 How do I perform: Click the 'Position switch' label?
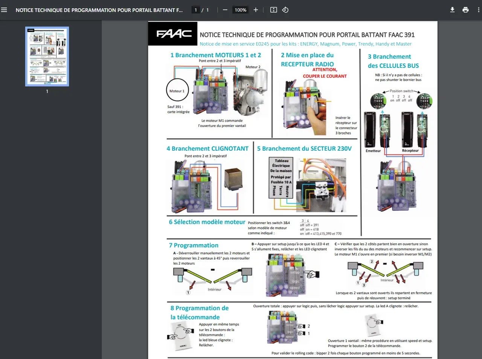401,91
